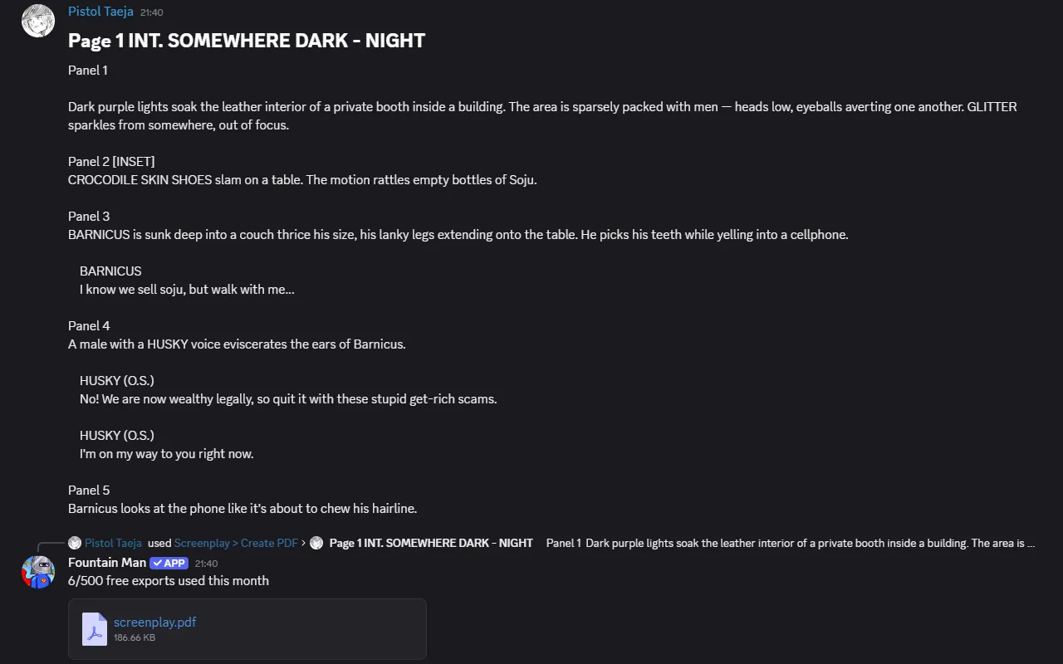Viewport: 1063px width, 664px height.
Task: Click the PDF file icon of screenplay.pdf
Action: click(95, 629)
